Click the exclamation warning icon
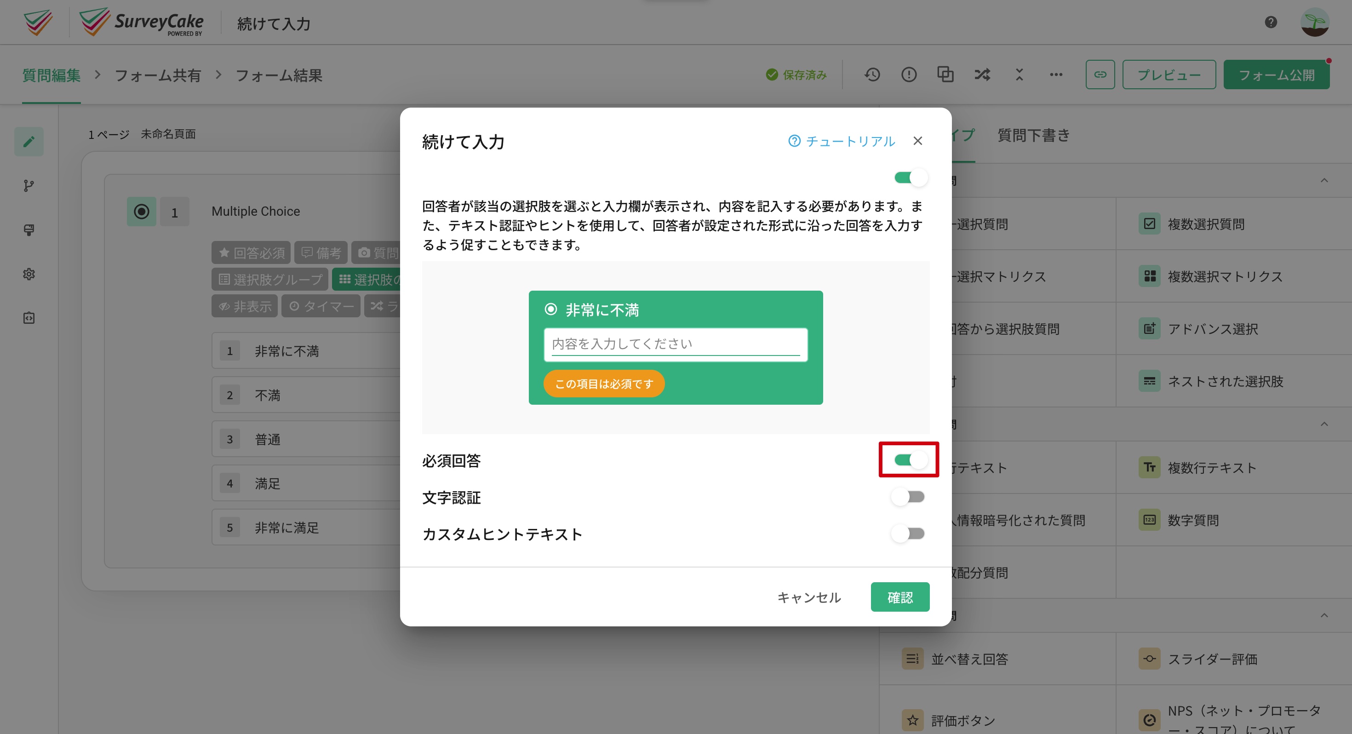Viewport: 1352px width, 734px height. (x=909, y=75)
